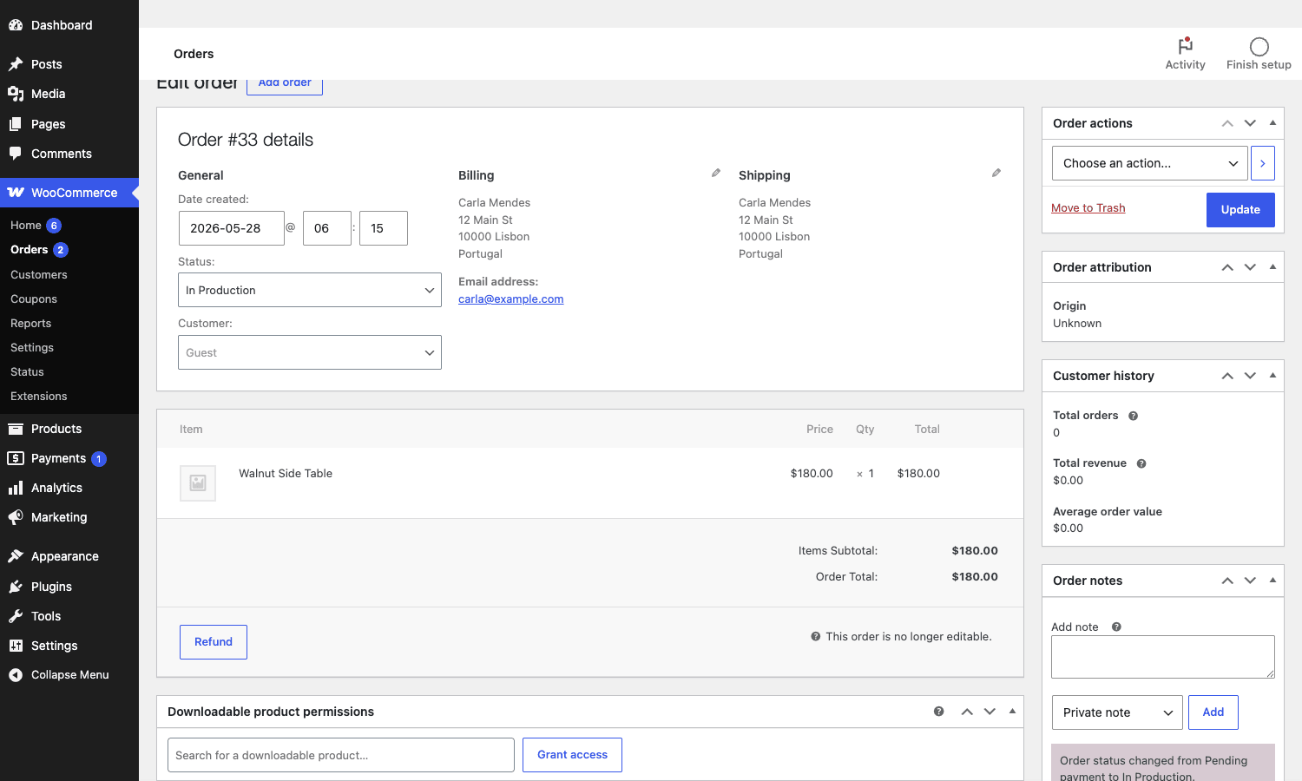The width and height of the screenshot is (1302, 781).
Task: Open the Dashboard icon in sidebar
Action: (x=16, y=25)
